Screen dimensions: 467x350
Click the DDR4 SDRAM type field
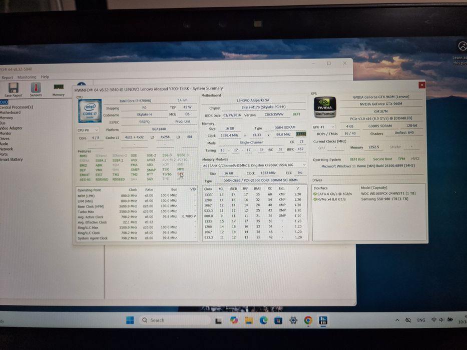(x=285, y=127)
